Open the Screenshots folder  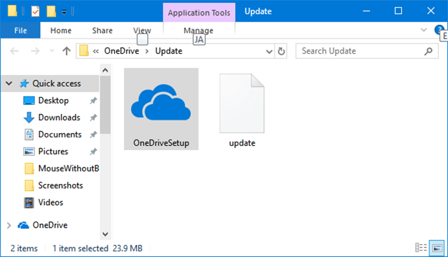click(61, 185)
